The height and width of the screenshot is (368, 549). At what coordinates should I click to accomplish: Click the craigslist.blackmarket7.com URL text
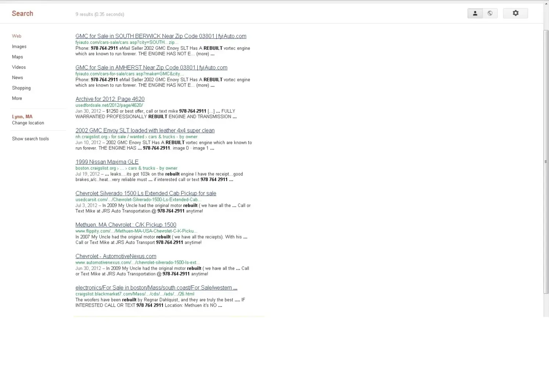click(x=135, y=294)
